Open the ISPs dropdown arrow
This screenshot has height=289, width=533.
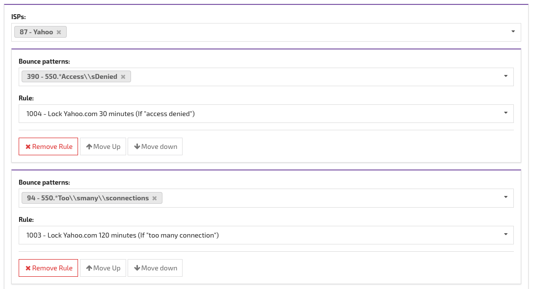click(x=513, y=31)
